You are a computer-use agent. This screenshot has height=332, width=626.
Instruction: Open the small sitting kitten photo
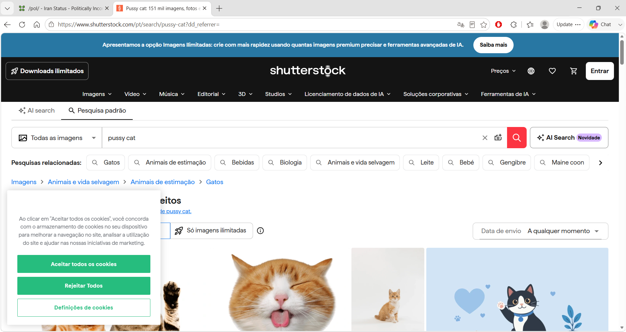tap(388, 290)
